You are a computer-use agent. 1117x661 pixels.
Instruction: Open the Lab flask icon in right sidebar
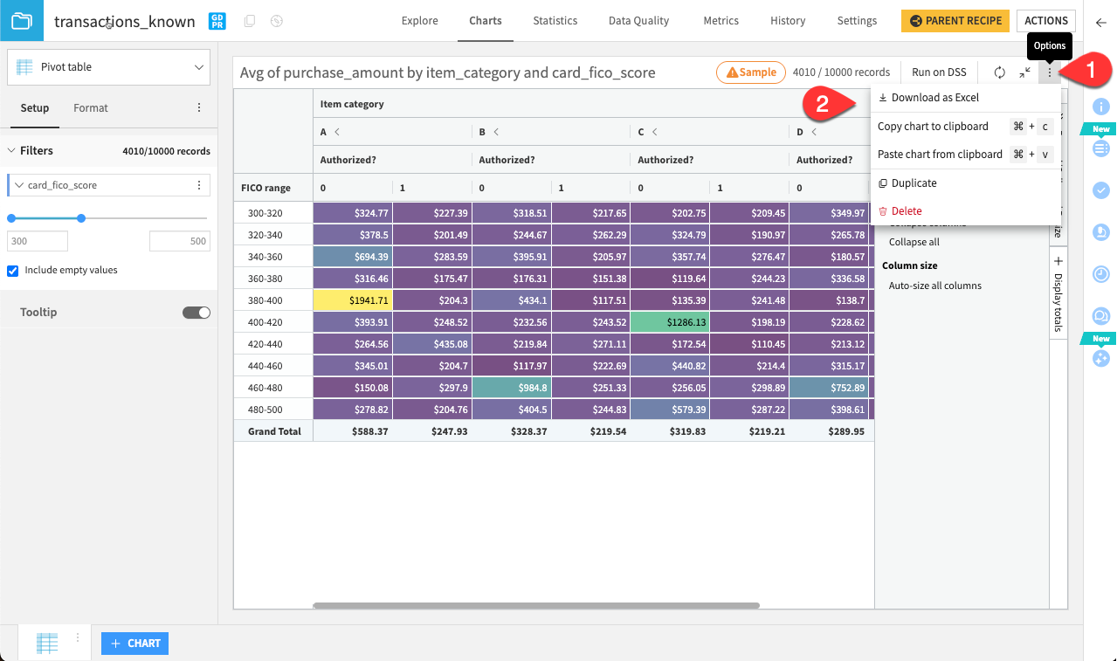pos(1101,231)
